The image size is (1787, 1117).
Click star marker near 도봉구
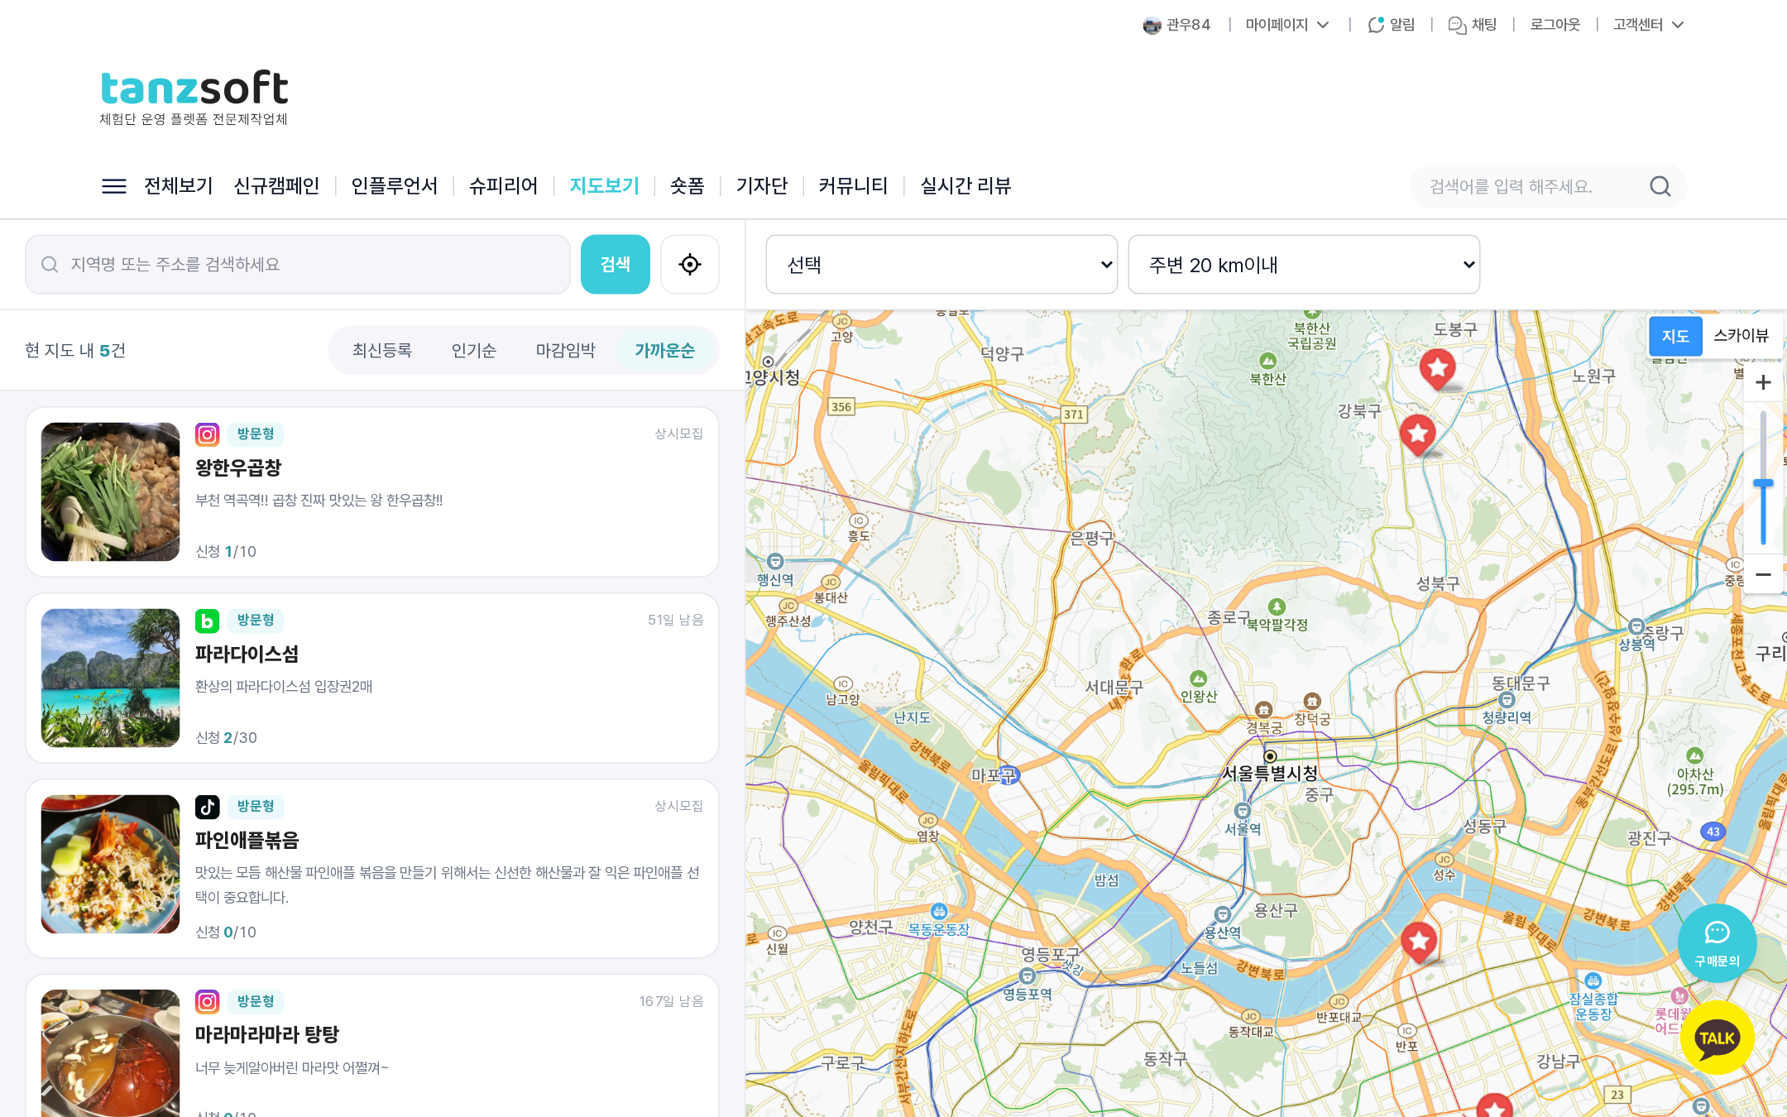pos(1438,369)
